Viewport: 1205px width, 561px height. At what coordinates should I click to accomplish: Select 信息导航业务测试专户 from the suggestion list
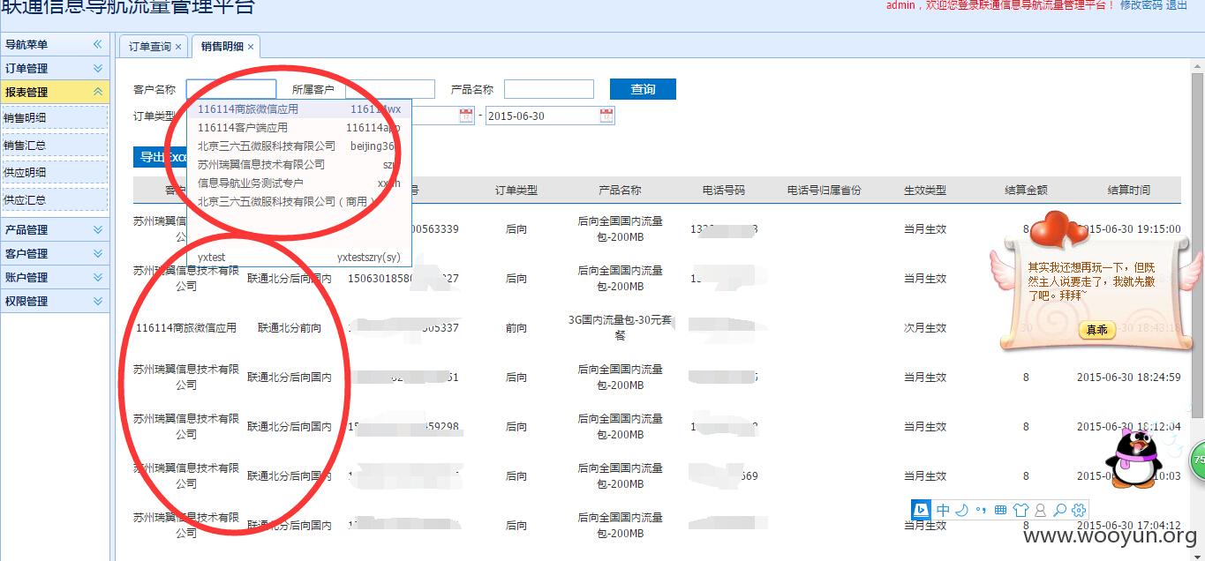[x=299, y=183]
